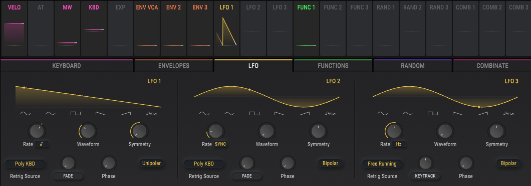Select rising ramp waveform icon for LFO 1

(126, 114)
